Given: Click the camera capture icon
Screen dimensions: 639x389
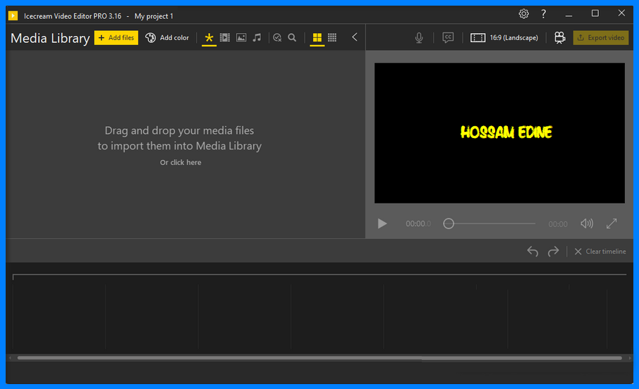Looking at the screenshot, I should click(x=560, y=38).
